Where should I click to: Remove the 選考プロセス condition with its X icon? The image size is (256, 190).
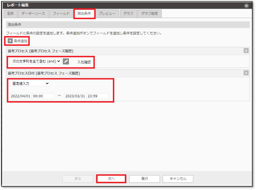pyautogui.click(x=246, y=51)
